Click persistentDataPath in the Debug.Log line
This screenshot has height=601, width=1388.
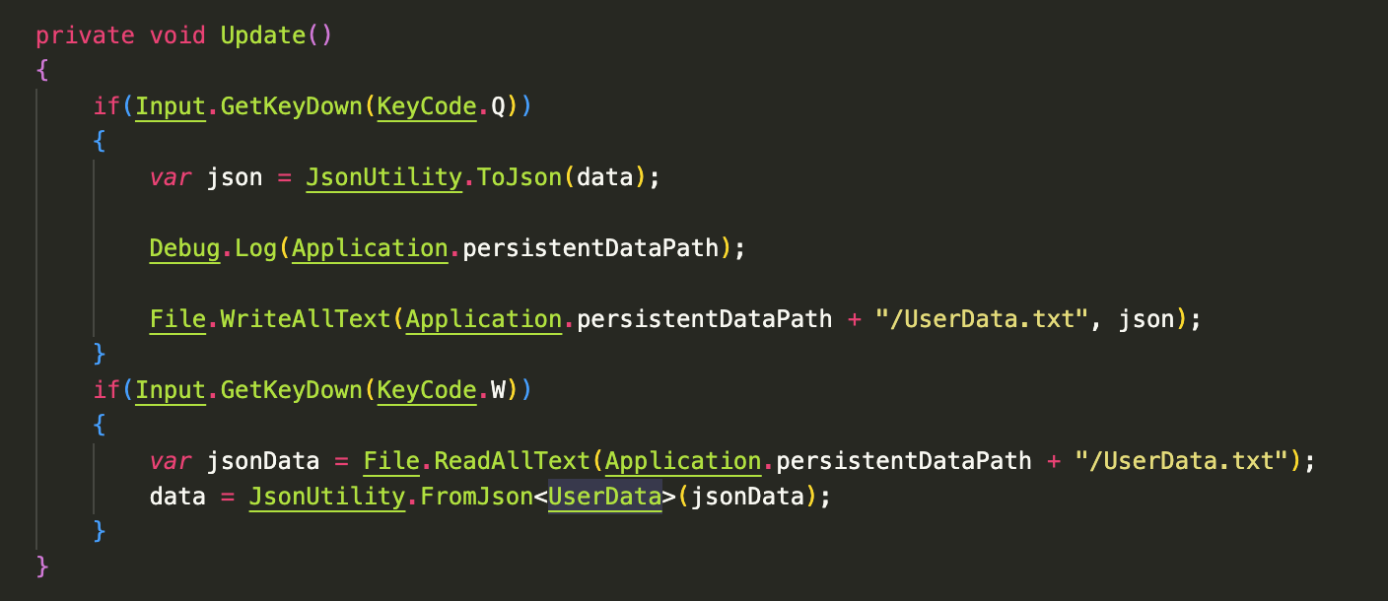[590, 248]
